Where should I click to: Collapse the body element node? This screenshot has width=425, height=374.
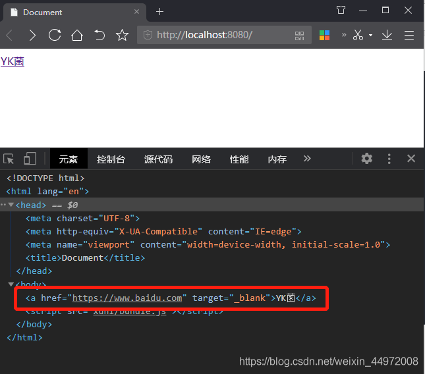point(11,284)
